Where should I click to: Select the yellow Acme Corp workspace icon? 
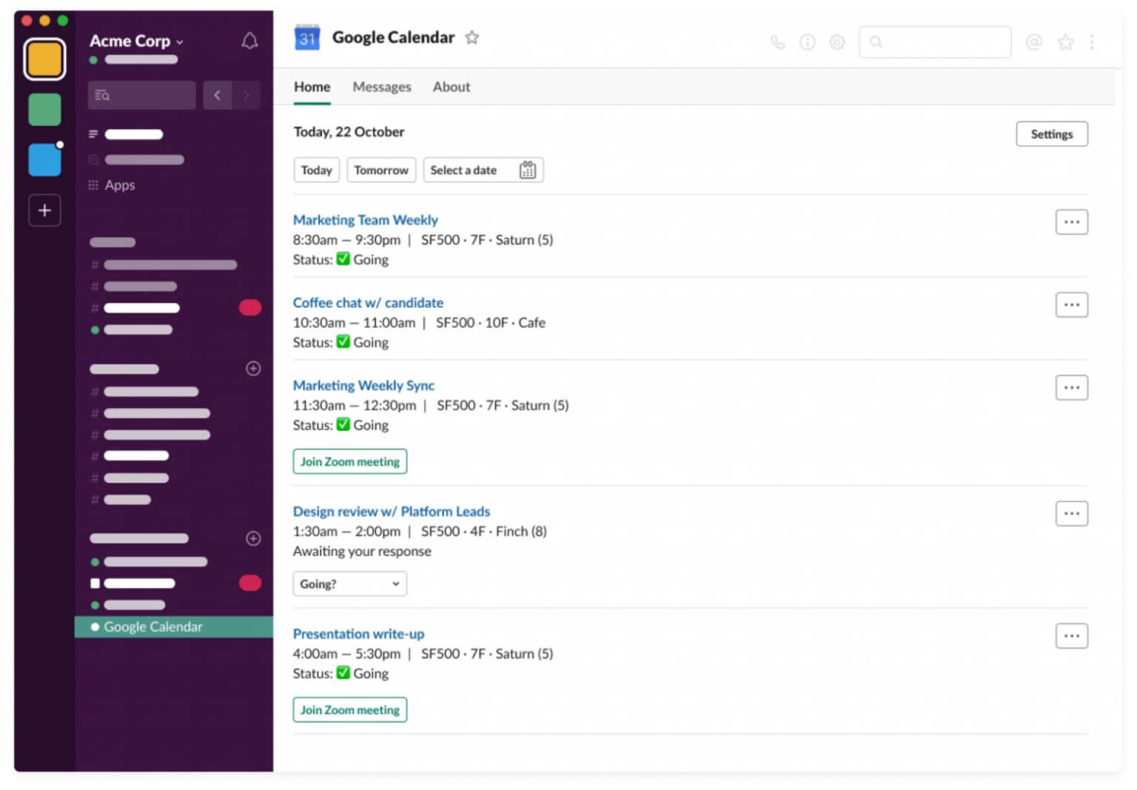pos(44,59)
